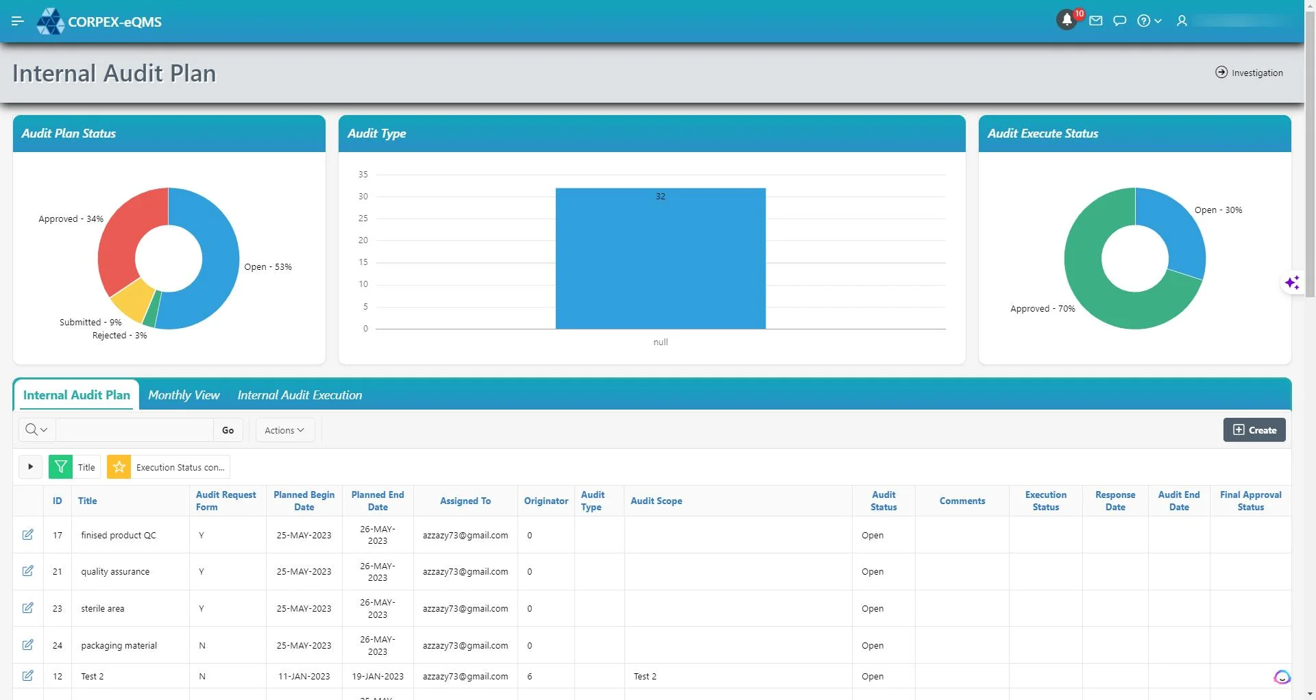Click edit icon for finised product QC row
Image resolution: width=1316 pixels, height=700 pixels.
28,535
